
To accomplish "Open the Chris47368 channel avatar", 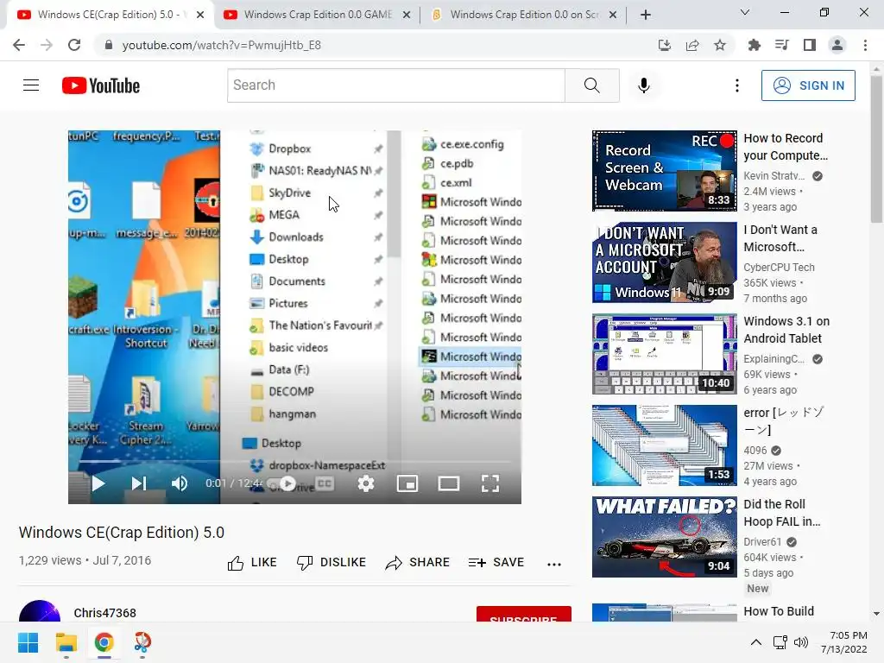I will 40,612.
